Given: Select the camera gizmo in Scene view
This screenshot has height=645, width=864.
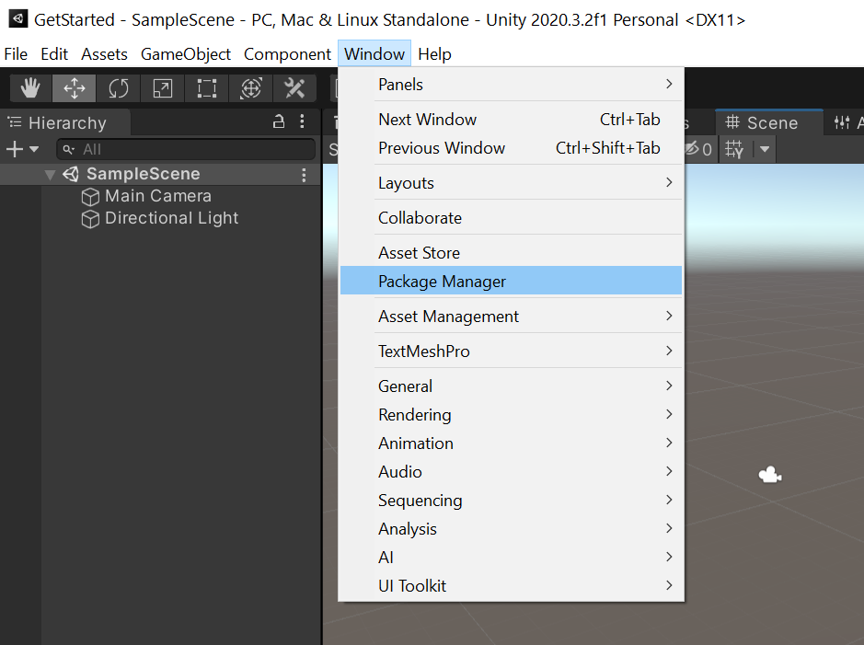Looking at the screenshot, I should pos(770,475).
